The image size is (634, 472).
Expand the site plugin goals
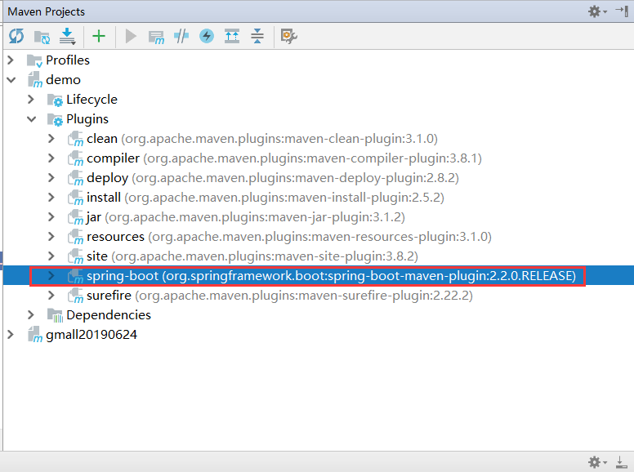pos(51,256)
